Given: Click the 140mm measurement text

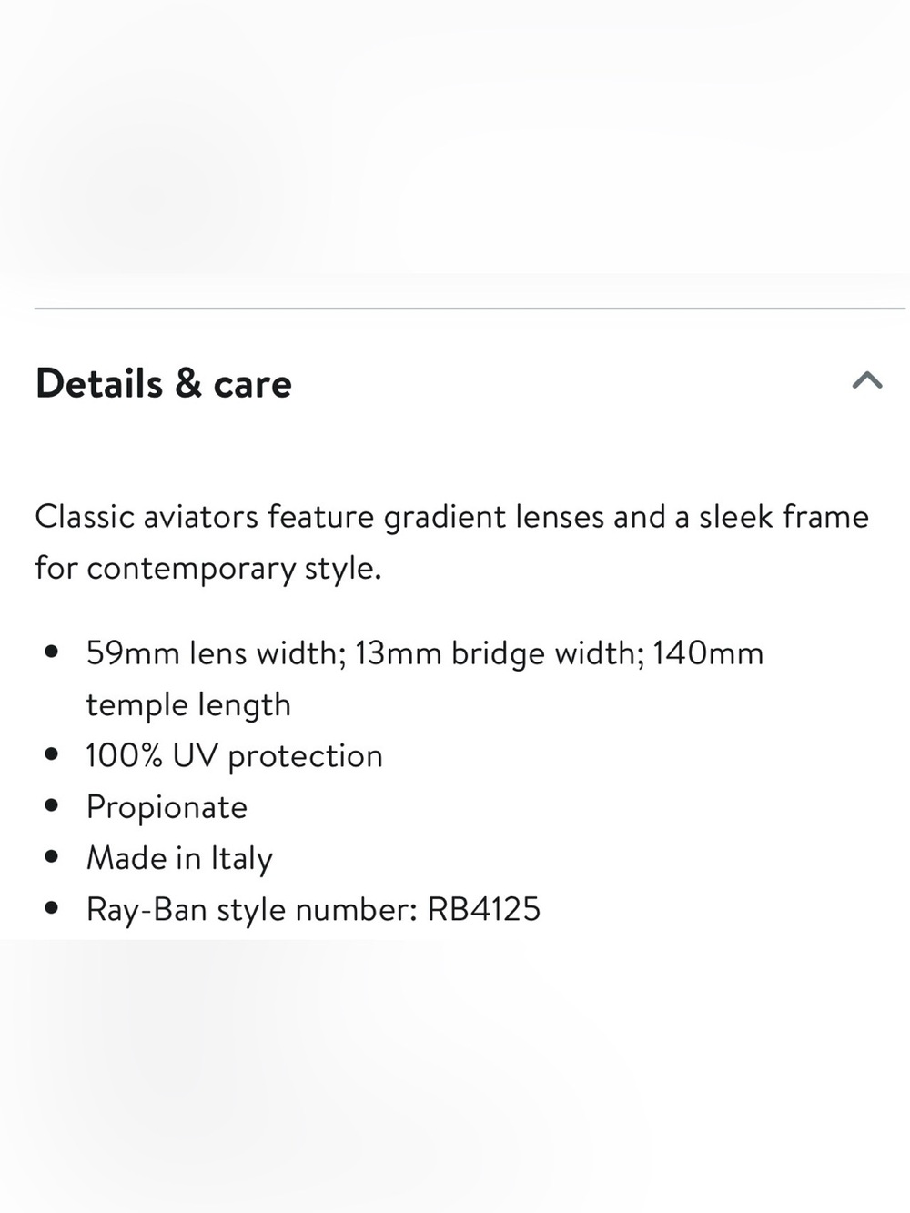Looking at the screenshot, I should 708,653.
